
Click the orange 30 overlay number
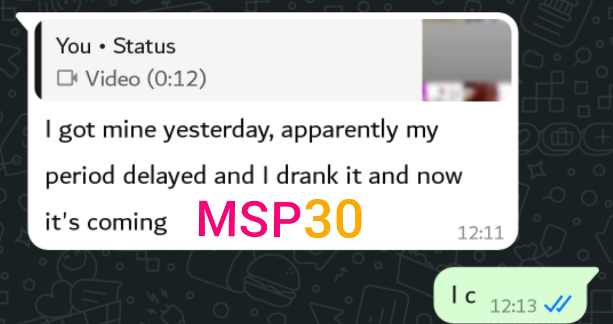click(333, 219)
